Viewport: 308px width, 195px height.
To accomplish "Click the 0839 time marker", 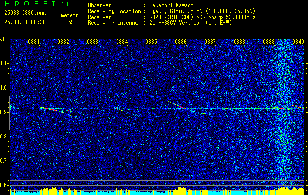I will point(269,41).
